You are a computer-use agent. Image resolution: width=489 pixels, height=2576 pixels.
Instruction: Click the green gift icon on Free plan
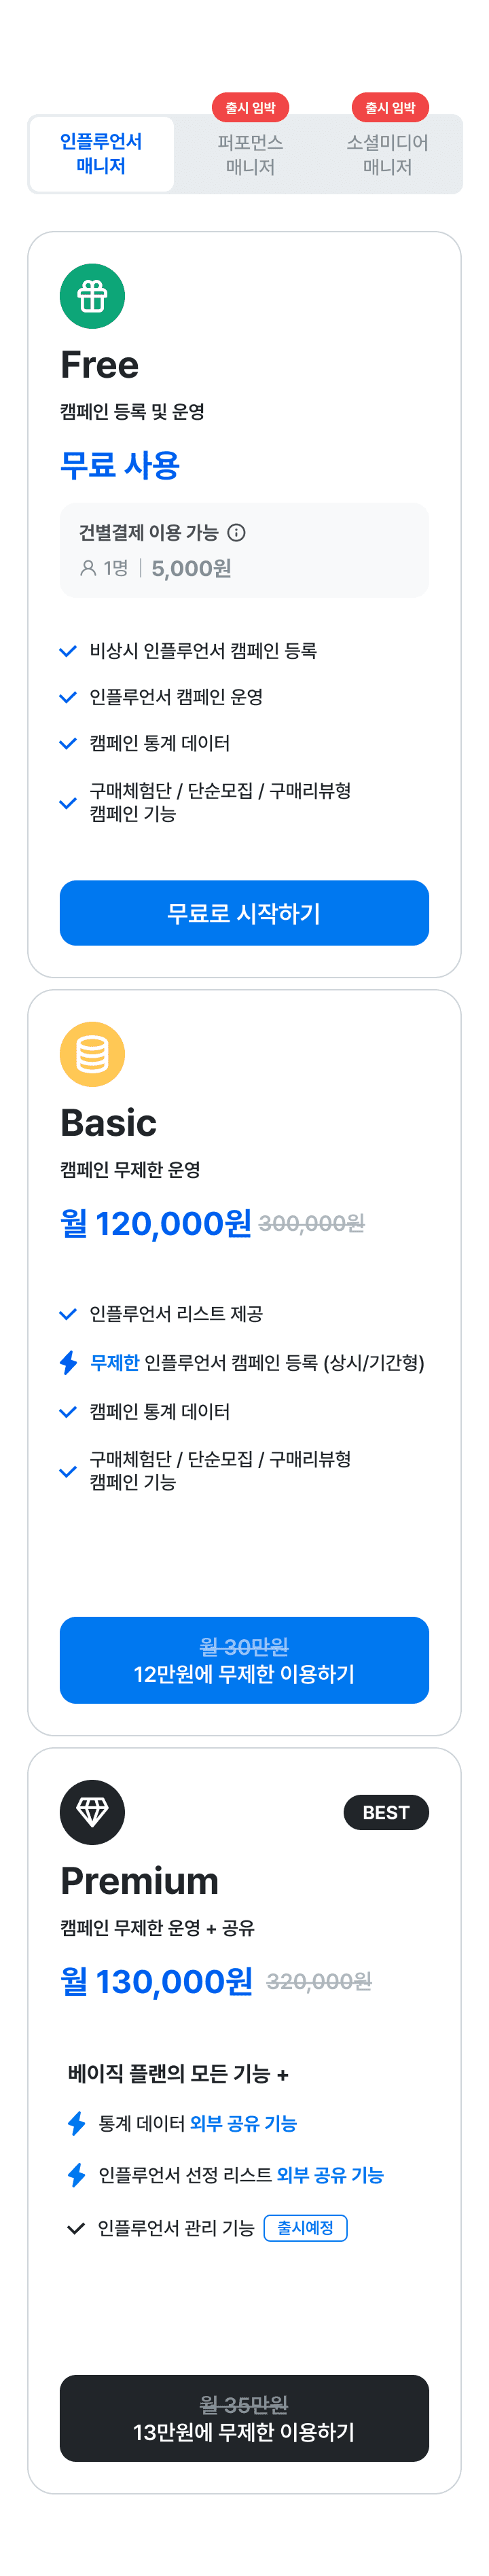92,296
